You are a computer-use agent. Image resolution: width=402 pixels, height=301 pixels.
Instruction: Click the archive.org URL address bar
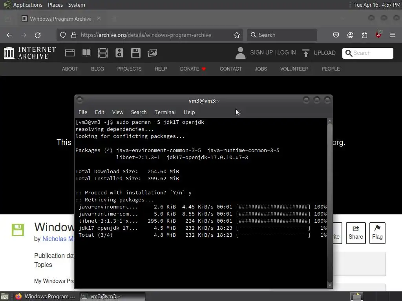(x=146, y=35)
